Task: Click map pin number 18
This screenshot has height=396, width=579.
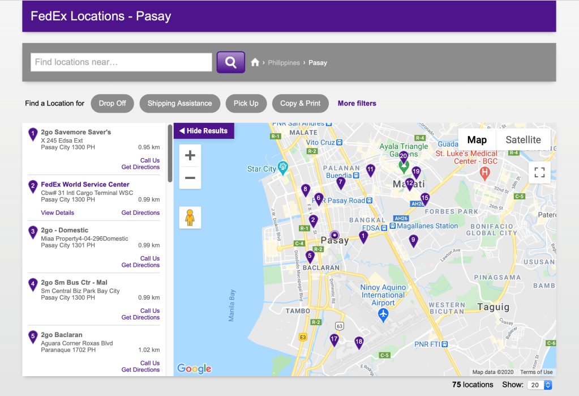Action: (359, 342)
